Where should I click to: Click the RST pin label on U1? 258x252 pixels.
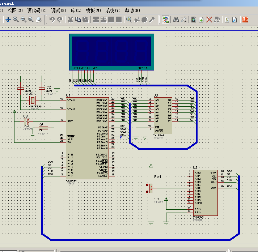[70, 121]
